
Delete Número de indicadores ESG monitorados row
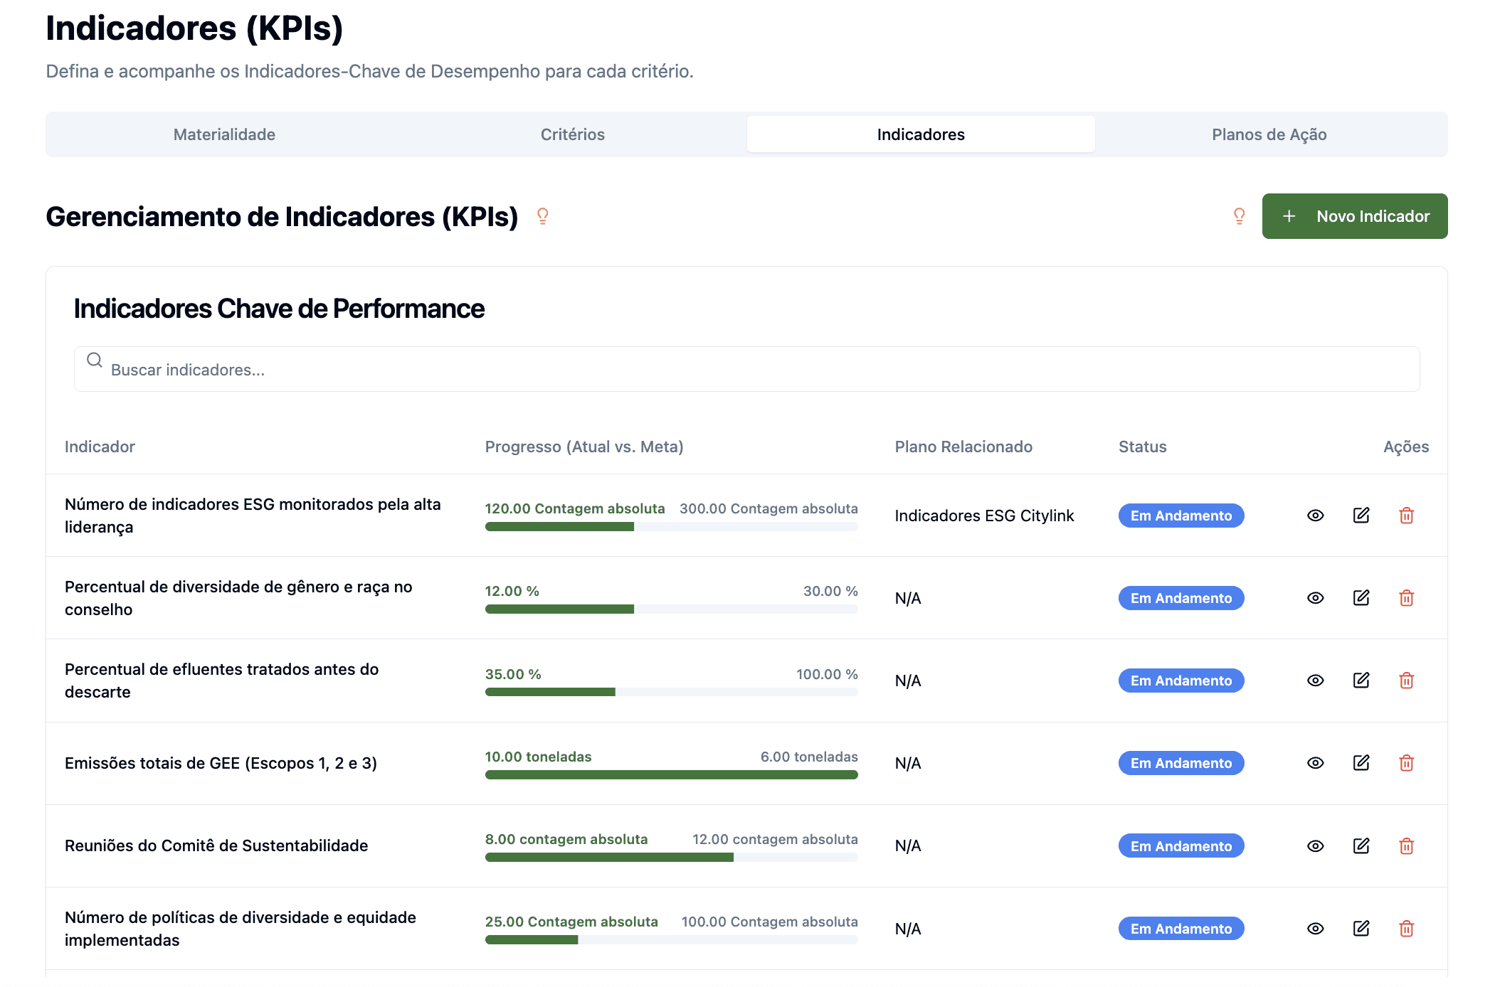click(x=1406, y=516)
